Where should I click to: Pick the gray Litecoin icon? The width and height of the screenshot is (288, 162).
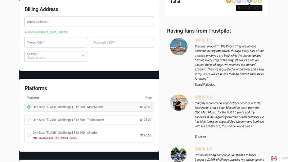(x=244, y=1)
